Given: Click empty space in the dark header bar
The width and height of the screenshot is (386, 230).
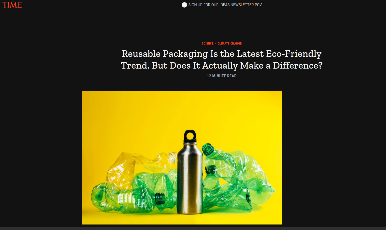Looking at the screenshot, I should (100, 6).
